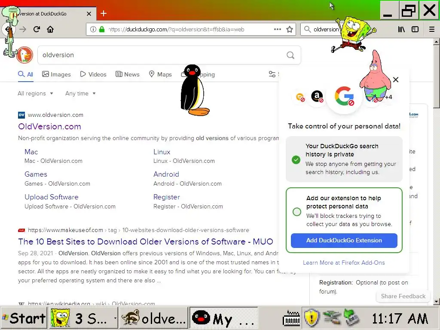This screenshot has width=440, height=330.
Task: Open the Android sitelink
Action: point(166,174)
